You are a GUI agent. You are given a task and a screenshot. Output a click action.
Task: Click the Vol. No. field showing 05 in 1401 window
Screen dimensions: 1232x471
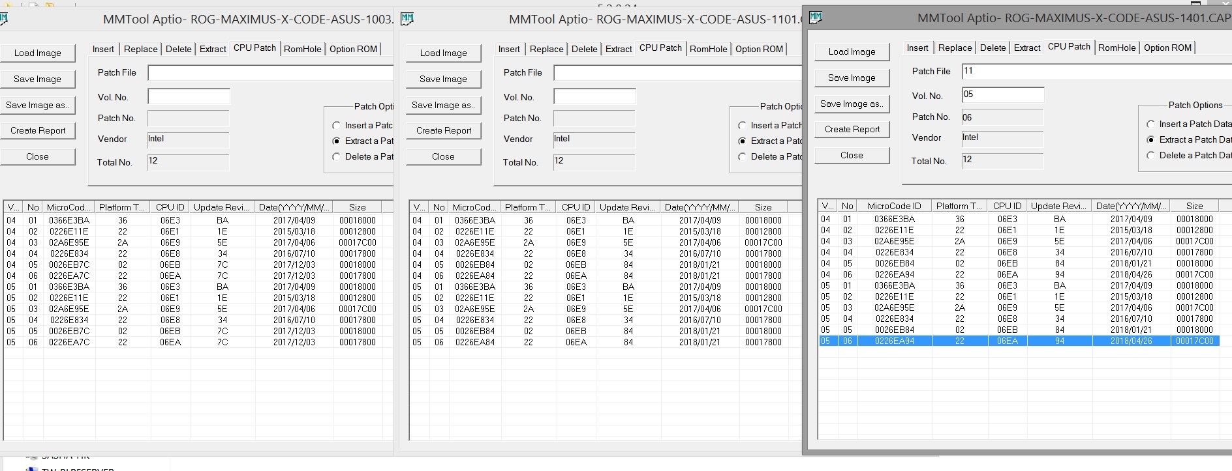pos(1003,95)
